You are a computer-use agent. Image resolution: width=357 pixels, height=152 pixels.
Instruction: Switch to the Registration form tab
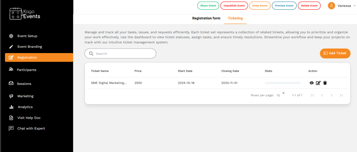point(206,18)
